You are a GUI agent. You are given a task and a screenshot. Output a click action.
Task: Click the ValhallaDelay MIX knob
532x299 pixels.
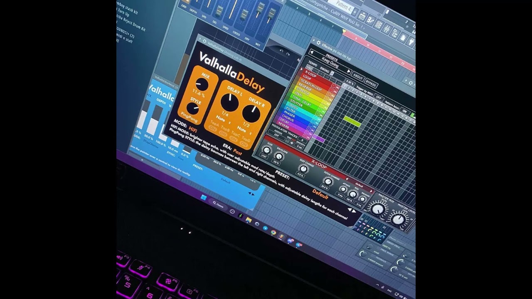point(202,84)
